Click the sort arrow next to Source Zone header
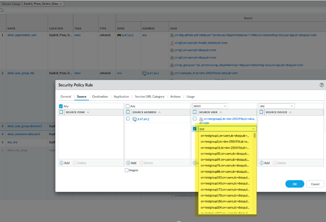The width and height of the screenshot is (326, 222). [x=88, y=112]
